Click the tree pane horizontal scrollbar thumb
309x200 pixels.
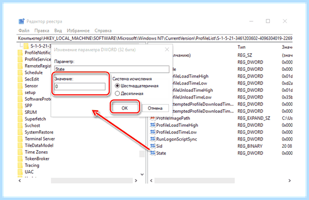pos(92,181)
